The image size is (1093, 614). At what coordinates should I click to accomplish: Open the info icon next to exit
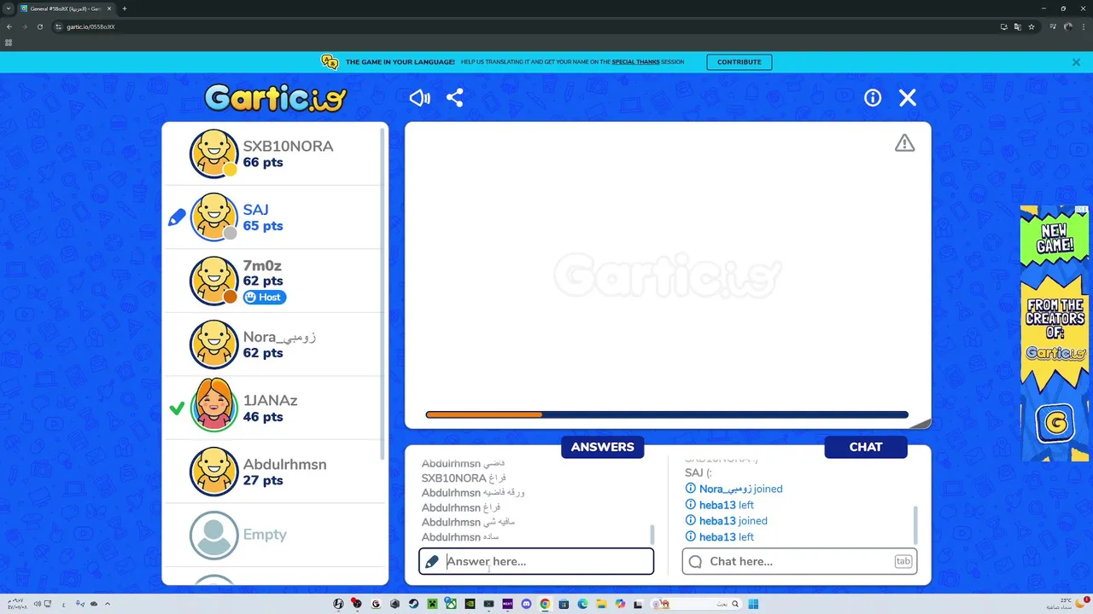point(873,98)
